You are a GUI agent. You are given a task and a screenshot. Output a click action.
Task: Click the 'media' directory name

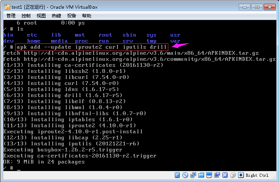pyautogui.click(x=59, y=41)
